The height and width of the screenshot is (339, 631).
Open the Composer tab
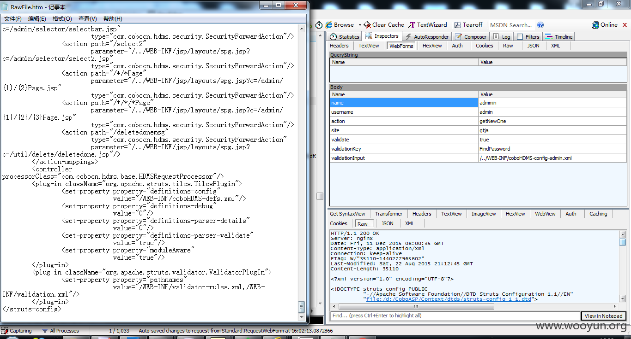tap(471, 37)
